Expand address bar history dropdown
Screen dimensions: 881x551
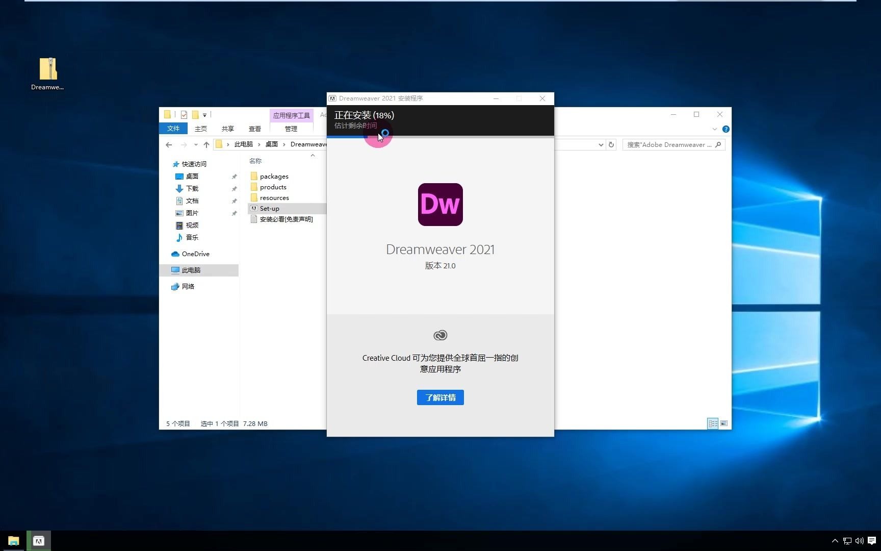pyautogui.click(x=601, y=145)
